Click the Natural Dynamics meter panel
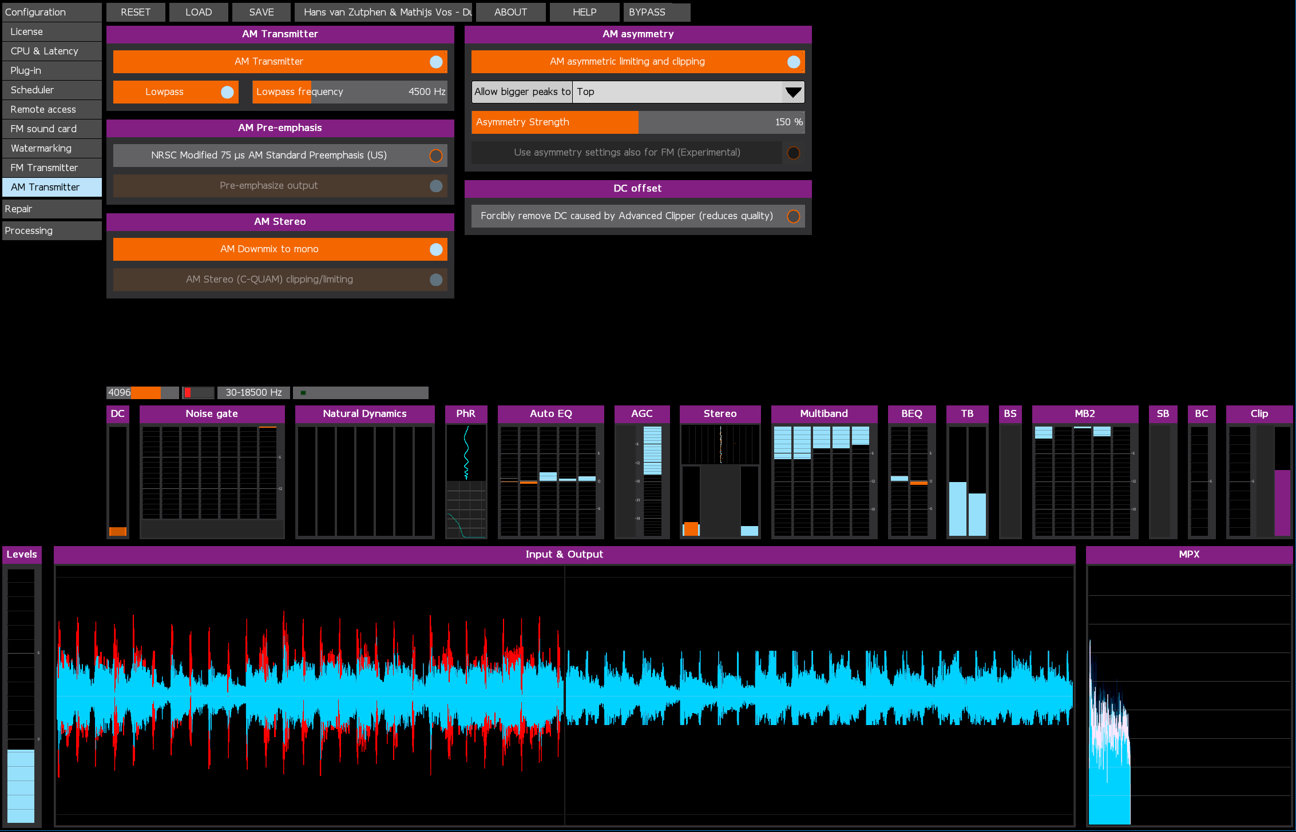Image resolution: width=1296 pixels, height=832 pixels. coord(365,472)
